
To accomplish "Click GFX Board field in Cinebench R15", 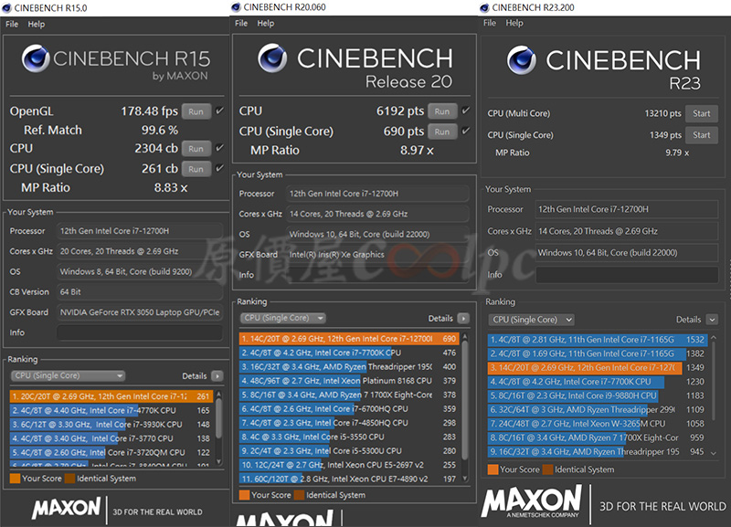I will coord(140,312).
